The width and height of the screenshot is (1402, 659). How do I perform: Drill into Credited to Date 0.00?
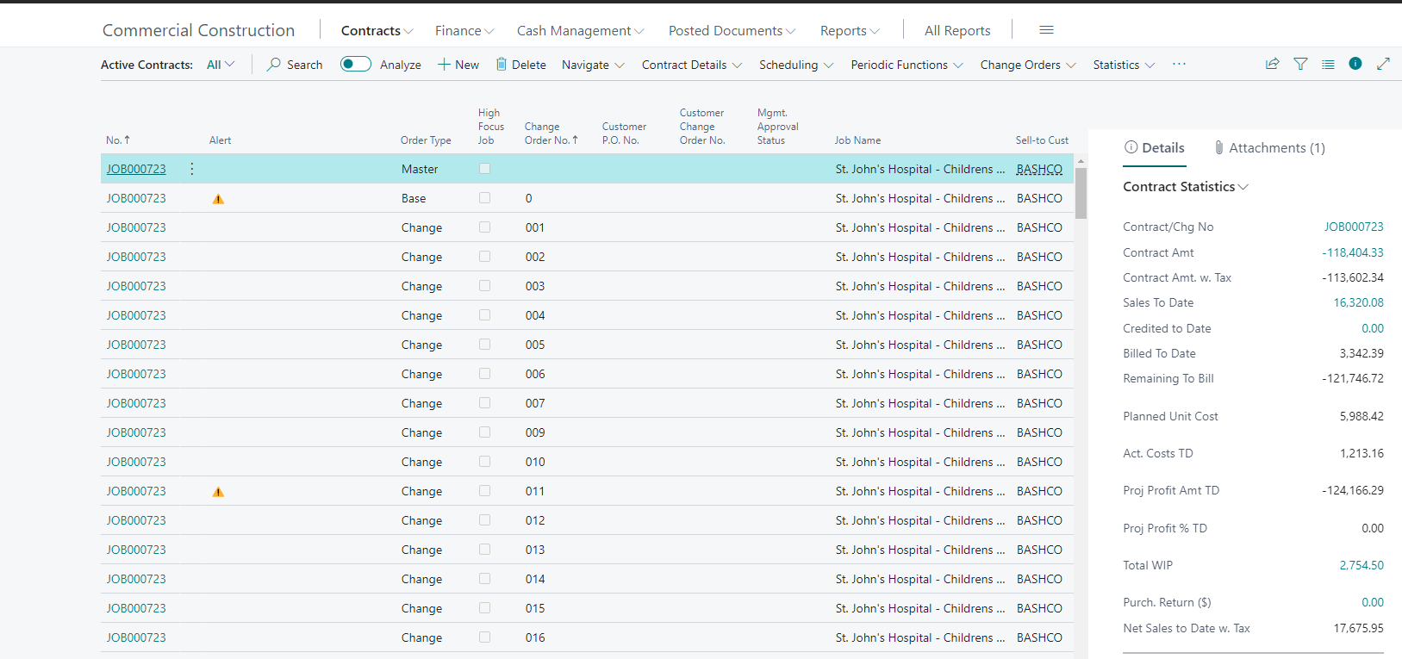pos(1373,328)
